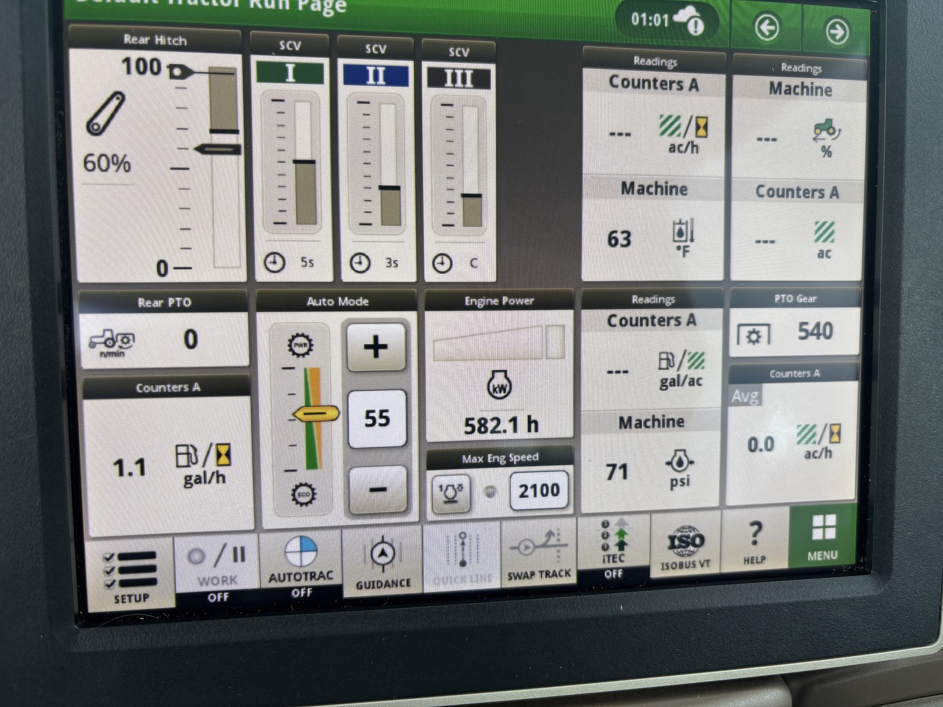Tap the SCV II timer clock icon
The image size is (943, 707).
click(x=360, y=263)
